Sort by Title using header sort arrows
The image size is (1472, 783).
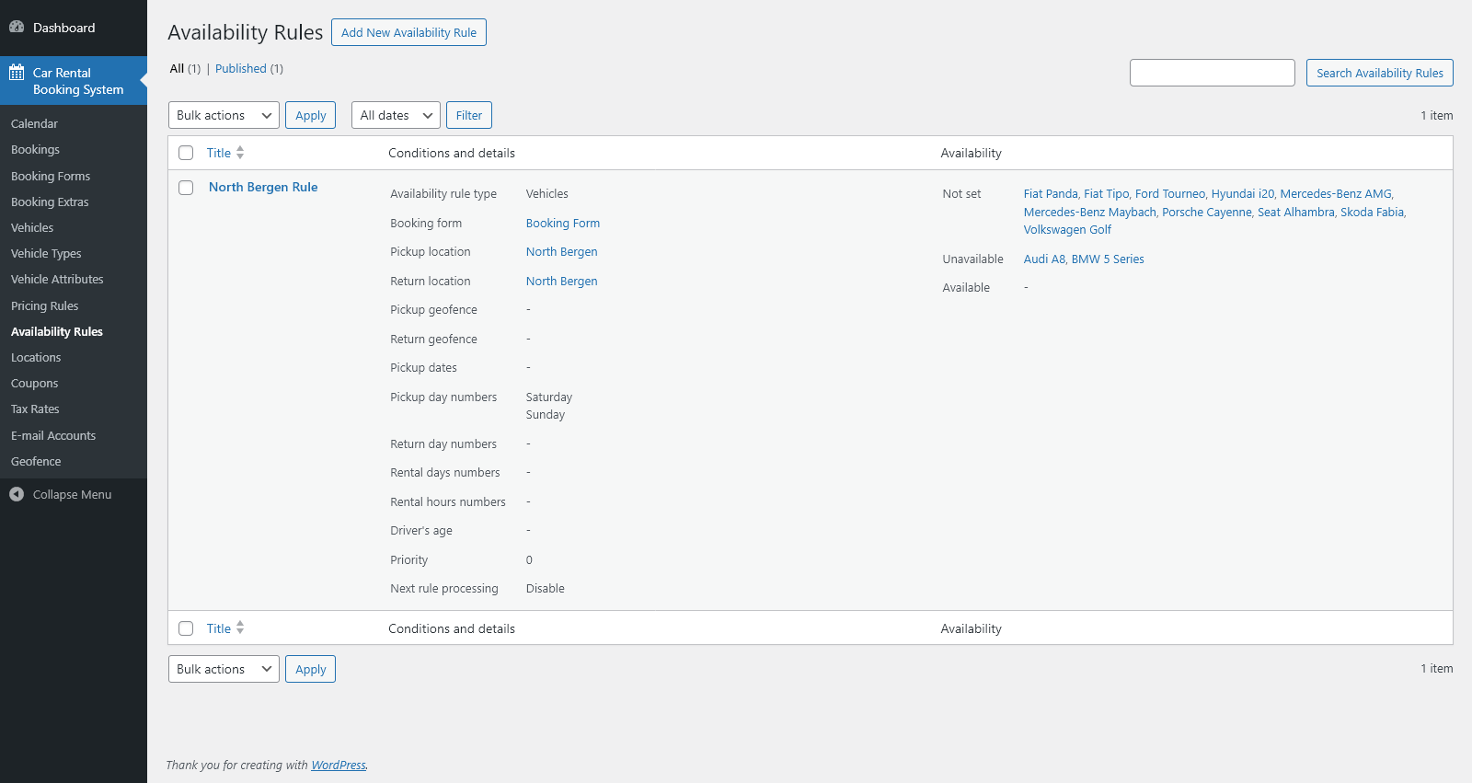240,153
